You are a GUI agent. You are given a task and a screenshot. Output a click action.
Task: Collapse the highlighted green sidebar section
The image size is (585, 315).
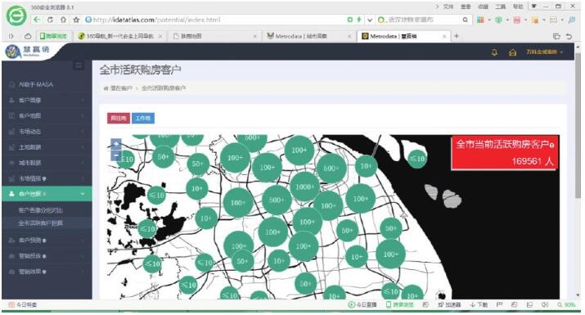click(47, 194)
